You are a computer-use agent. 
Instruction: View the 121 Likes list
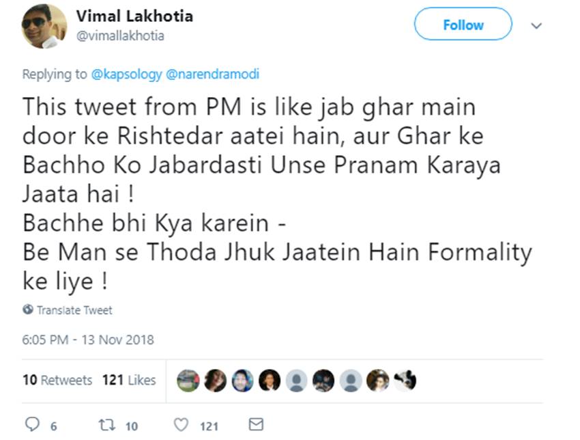point(129,380)
